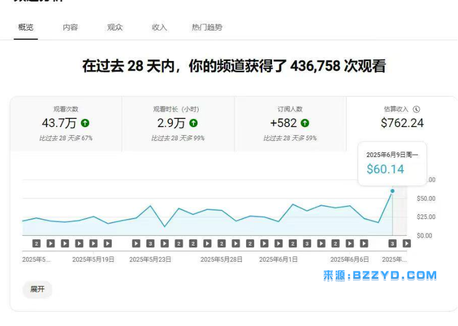Click green up-arrow icon next to +582
This screenshot has width=458, height=326.
305,123
